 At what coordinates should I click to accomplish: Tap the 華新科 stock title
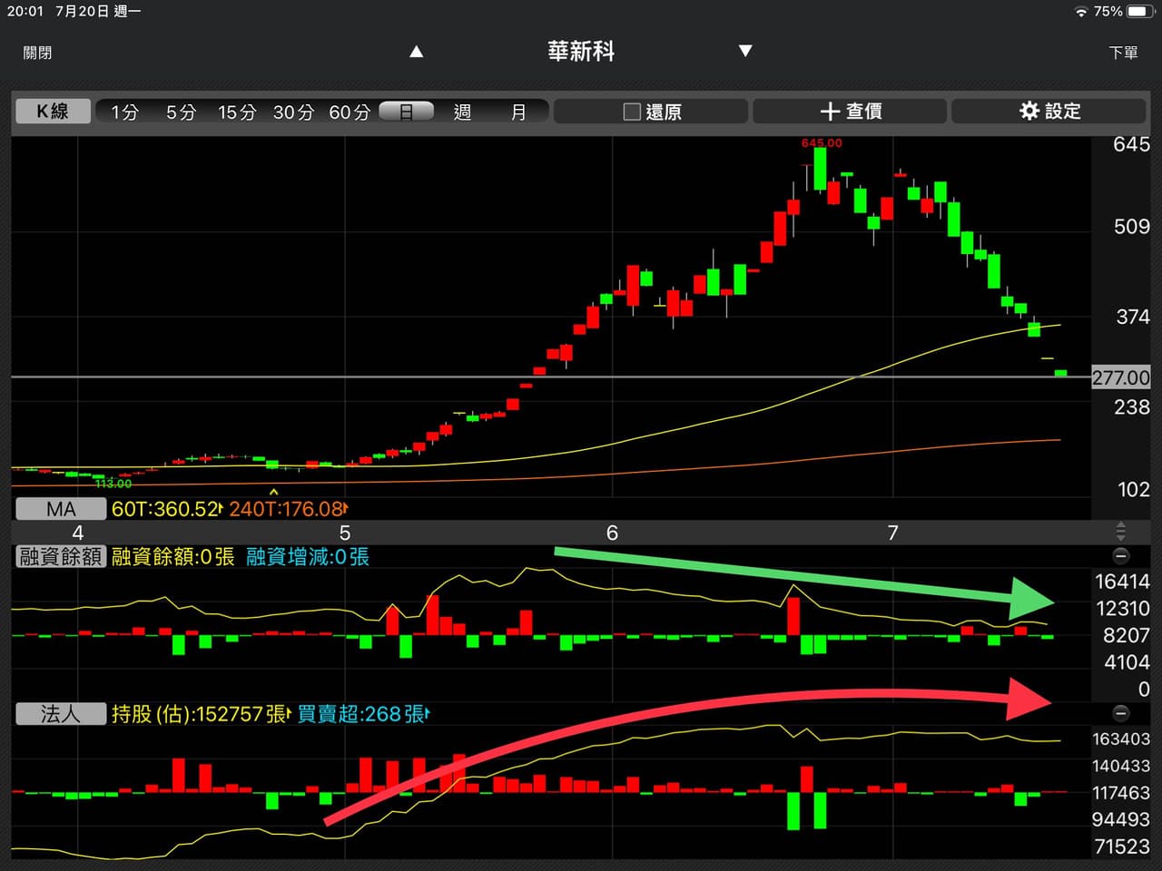[581, 52]
